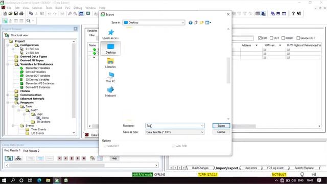327x184 pixels.
Task: Open the Save as type dropdown
Action: click(202, 132)
